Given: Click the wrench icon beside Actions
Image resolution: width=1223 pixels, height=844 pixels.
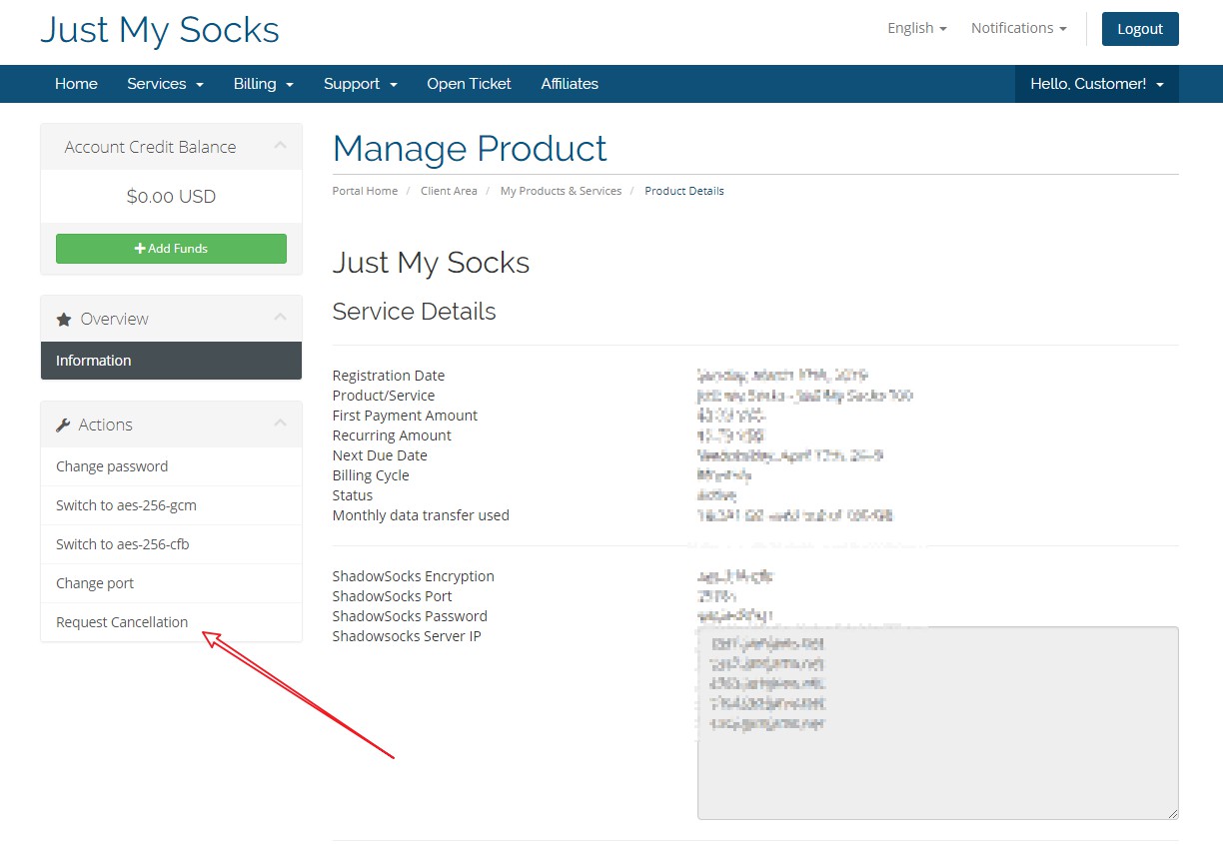Looking at the screenshot, I should (x=63, y=425).
